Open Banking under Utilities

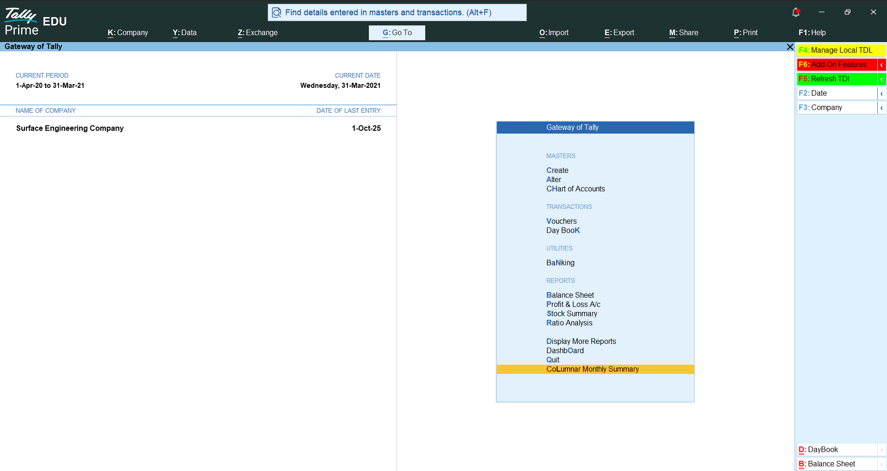[x=560, y=263]
